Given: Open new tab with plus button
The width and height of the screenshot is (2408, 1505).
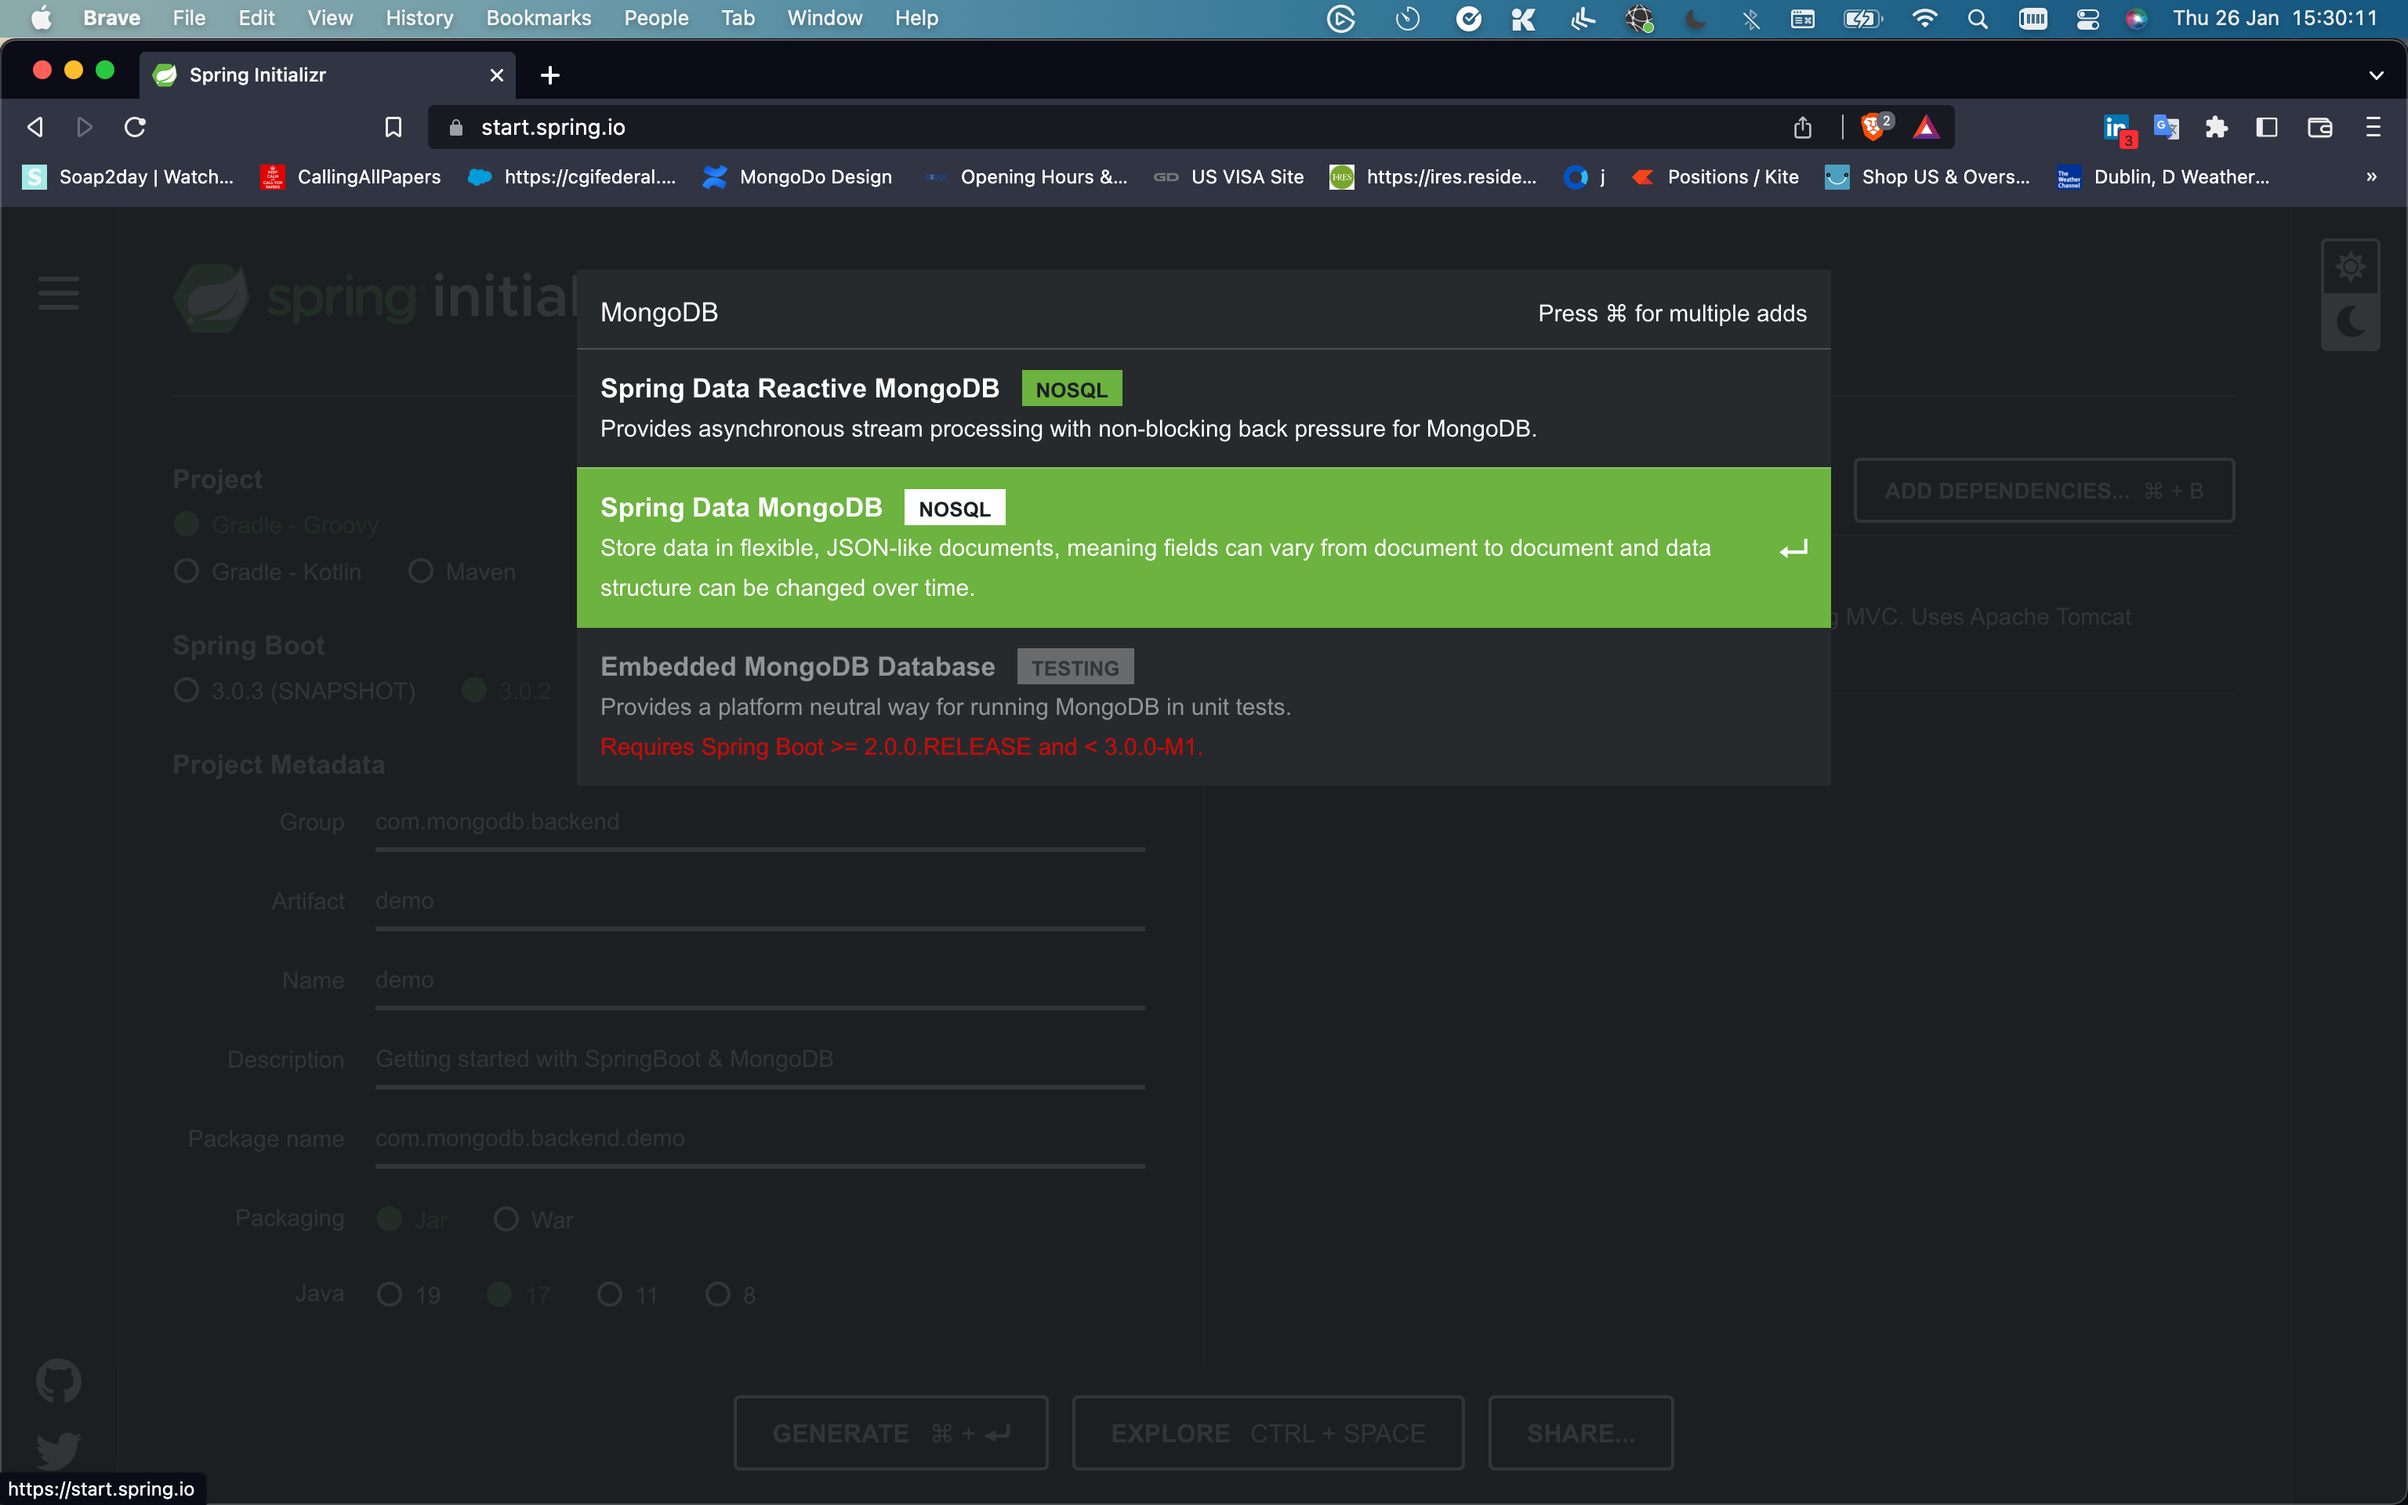Looking at the screenshot, I should pyautogui.click(x=550, y=74).
